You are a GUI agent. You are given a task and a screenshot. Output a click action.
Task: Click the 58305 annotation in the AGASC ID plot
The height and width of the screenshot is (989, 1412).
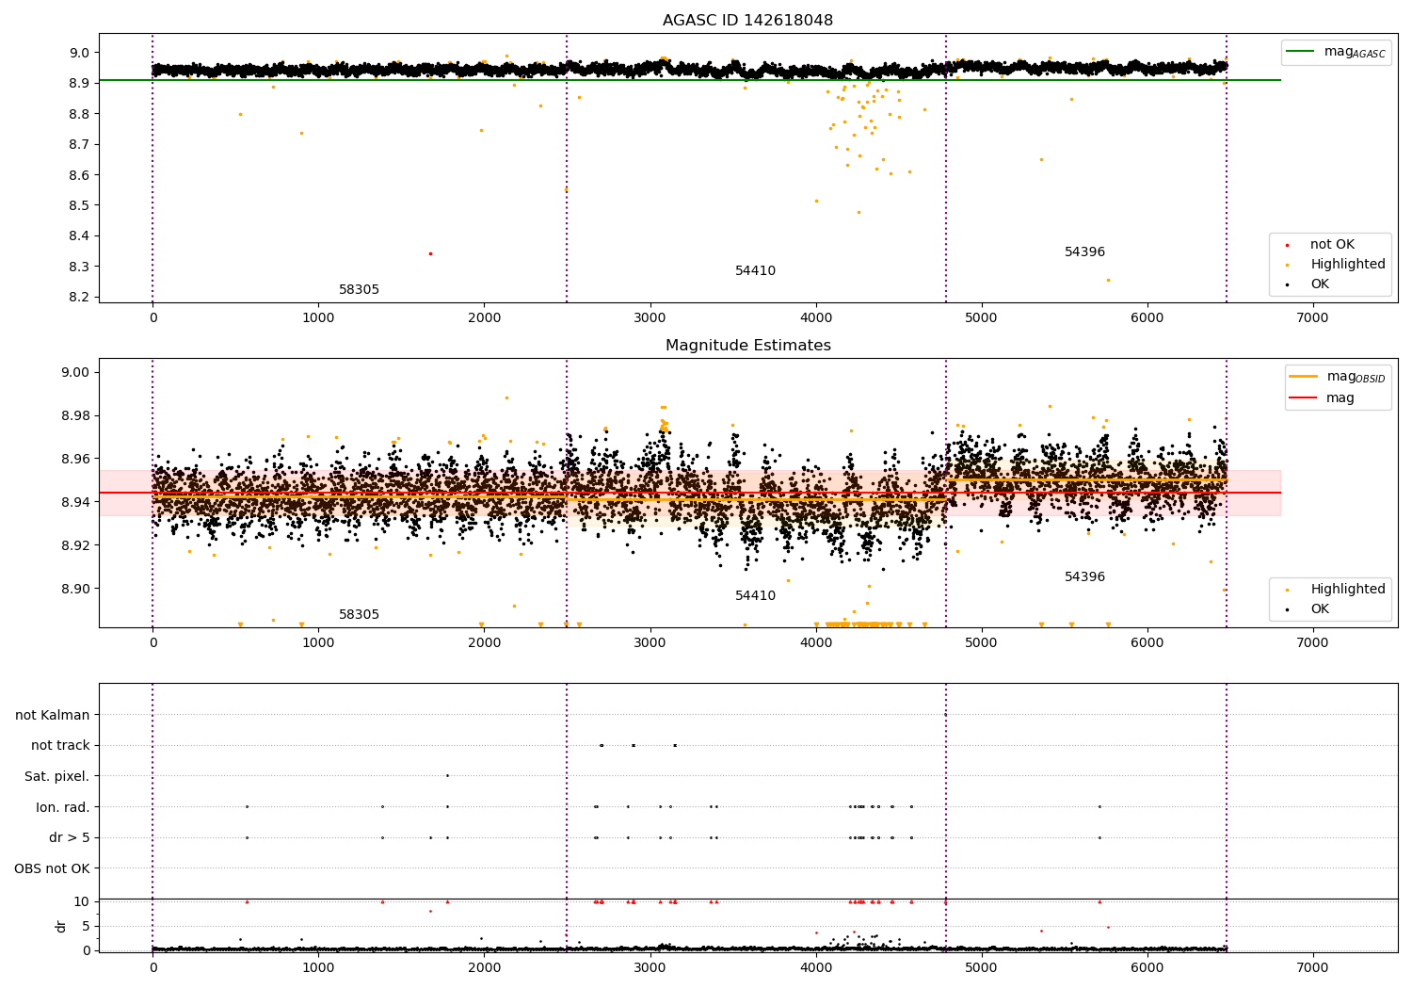tap(359, 290)
